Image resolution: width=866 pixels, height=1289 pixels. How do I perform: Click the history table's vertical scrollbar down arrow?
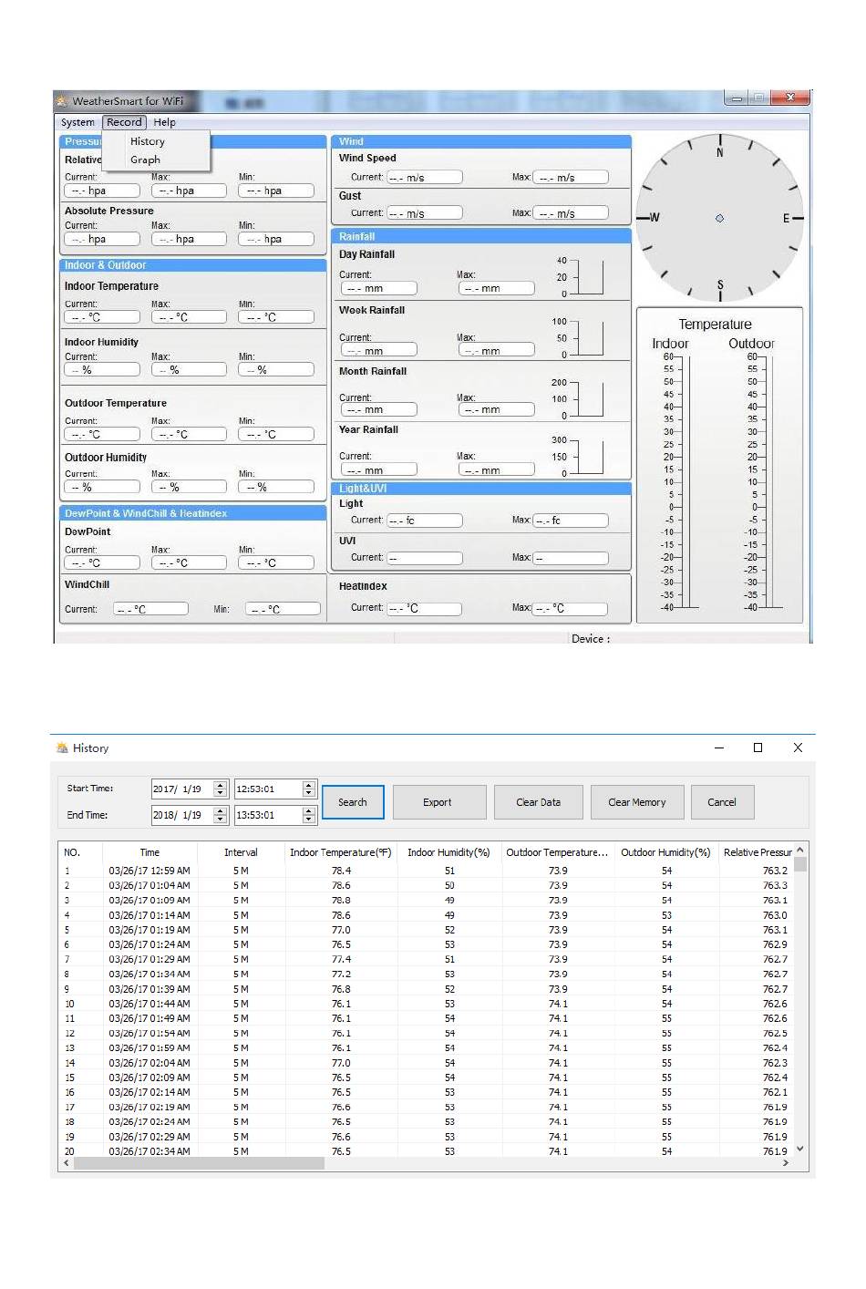800,1149
